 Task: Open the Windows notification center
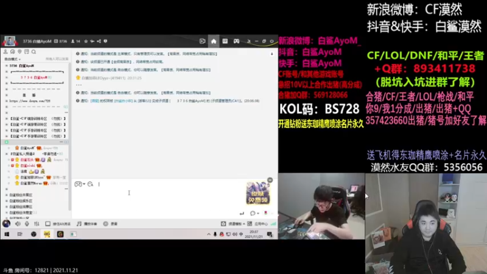pyautogui.click(x=270, y=234)
